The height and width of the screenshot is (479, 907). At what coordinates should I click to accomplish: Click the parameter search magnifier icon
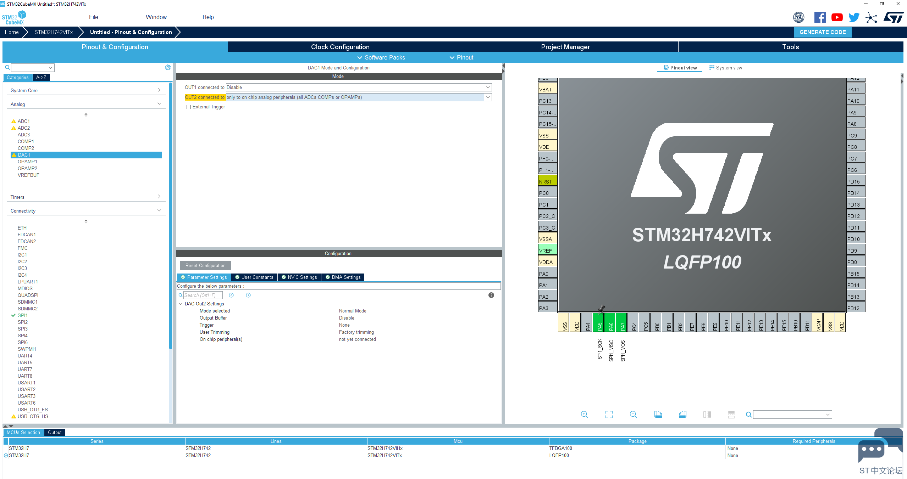click(x=180, y=295)
